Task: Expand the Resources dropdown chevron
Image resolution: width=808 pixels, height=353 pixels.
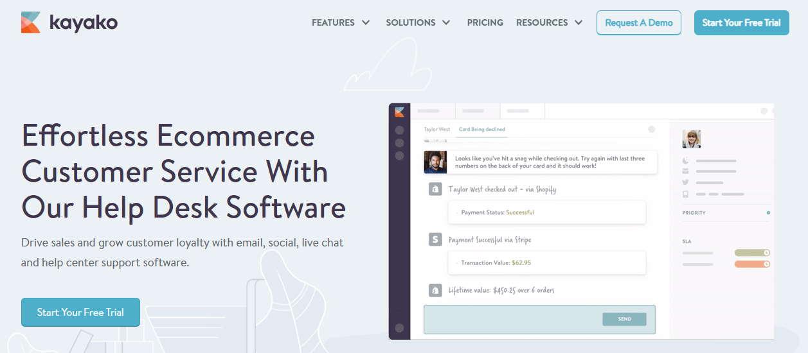Action: (x=579, y=22)
